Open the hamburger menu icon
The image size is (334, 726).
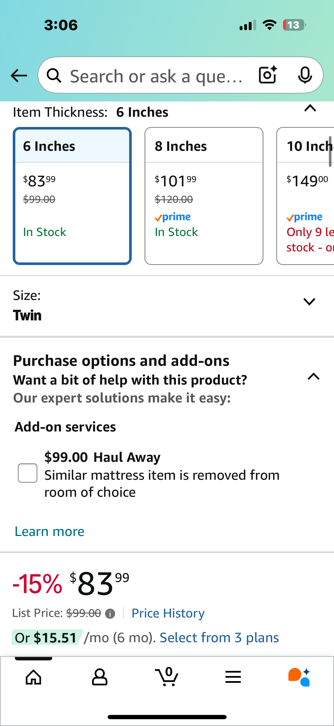233,677
